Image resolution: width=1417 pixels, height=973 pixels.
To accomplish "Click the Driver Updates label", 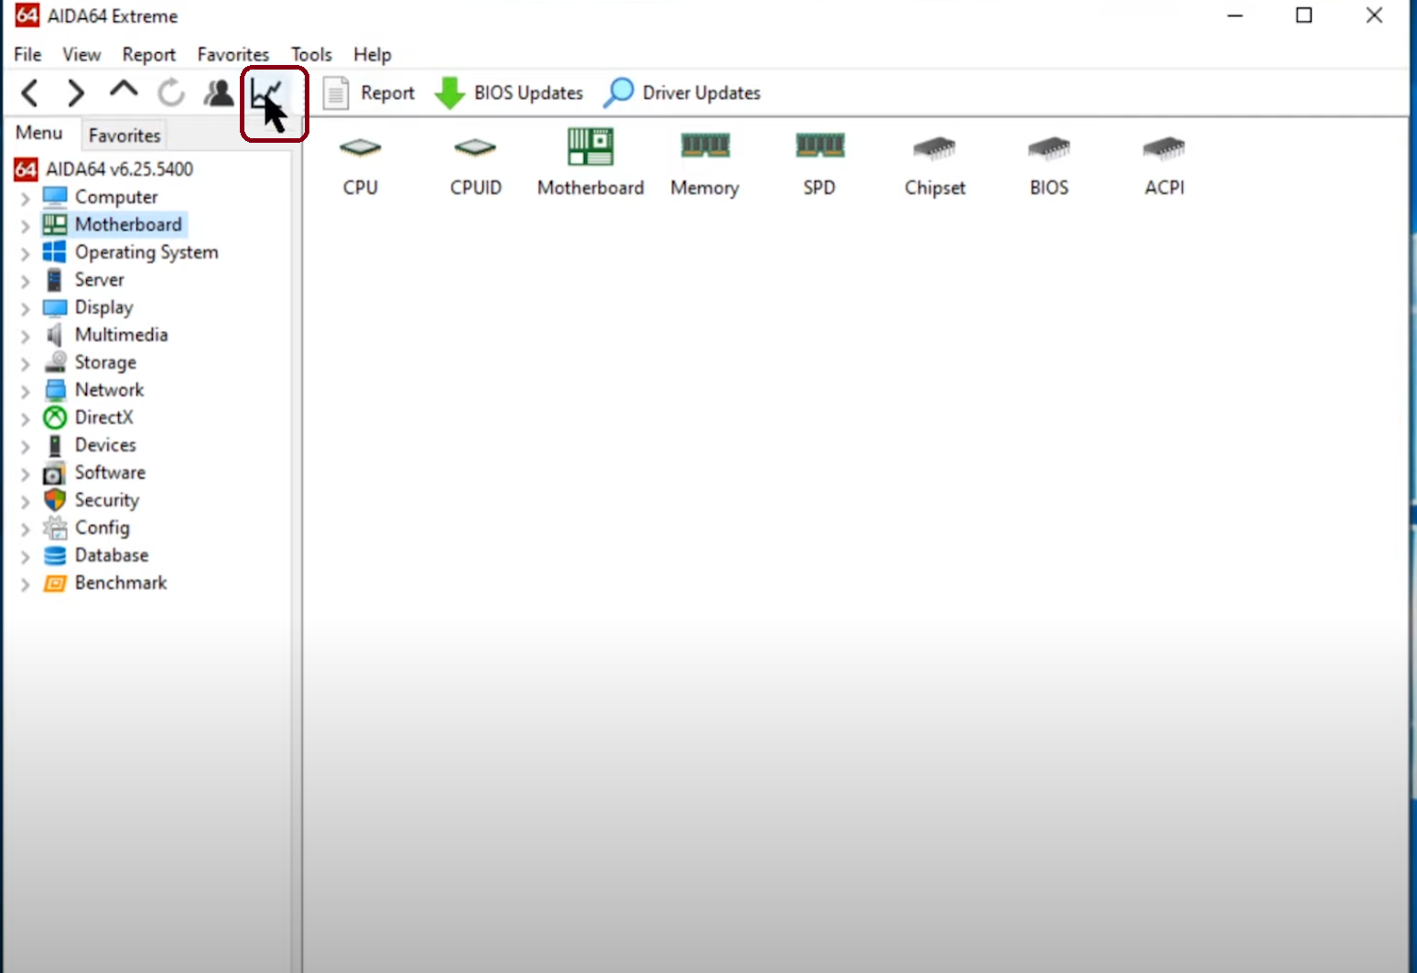I will (701, 92).
